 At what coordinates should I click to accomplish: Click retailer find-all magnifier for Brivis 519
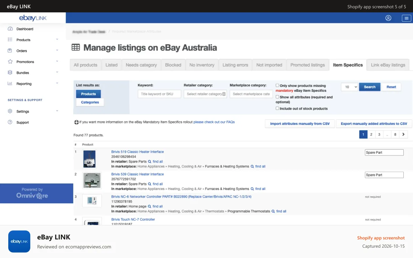[x=150, y=162]
